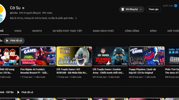The height and width of the screenshot is (100, 179).
Task: Click the XUẤT CSV link
Action: [x=168, y=6]
